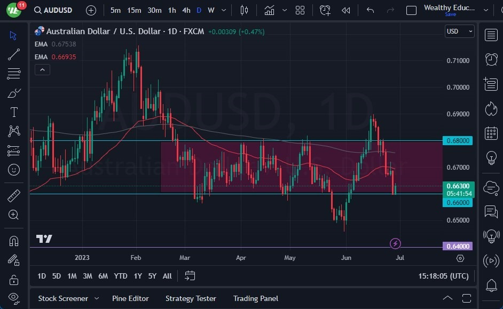Enable Magnet mode for drawings
Viewport: 503px width, 309px height.
[x=13, y=241]
